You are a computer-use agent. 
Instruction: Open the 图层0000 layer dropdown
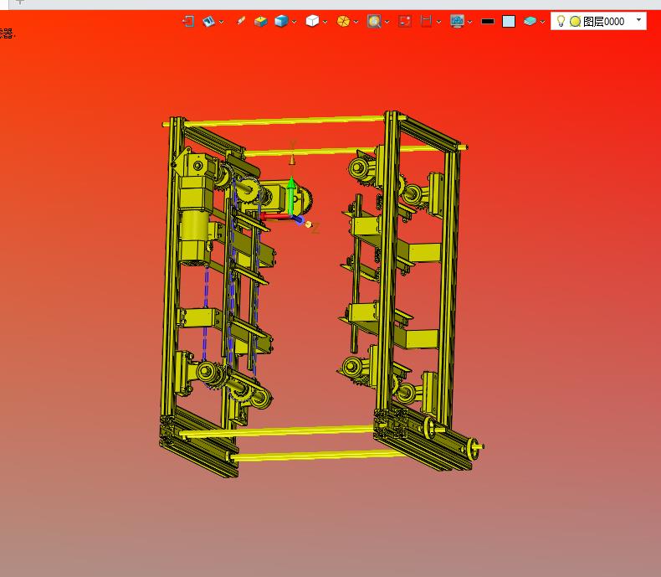[639, 20]
